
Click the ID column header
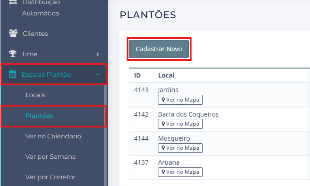point(138,75)
